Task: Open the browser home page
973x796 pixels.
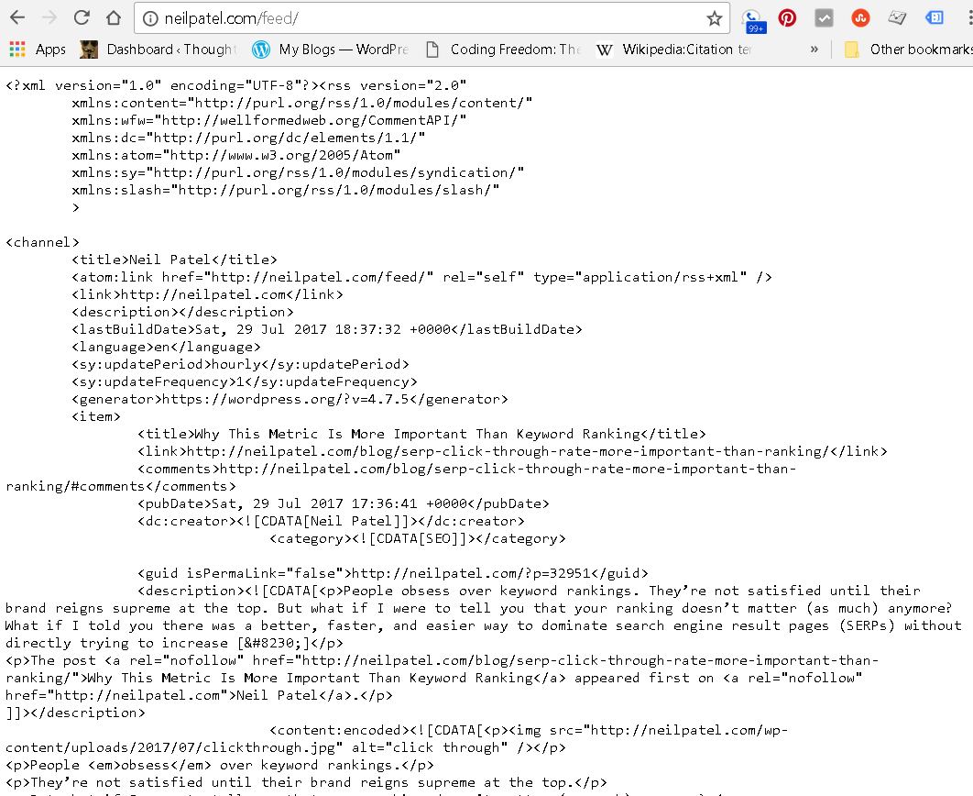Action: click(x=114, y=18)
